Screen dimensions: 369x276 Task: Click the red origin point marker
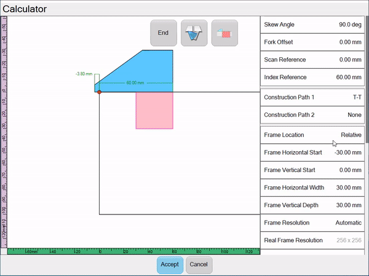click(x=99, y=92)
